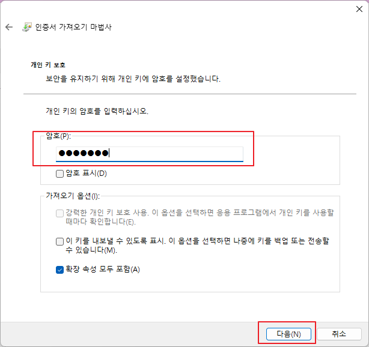Click the 취소 button
The width and height of the screenshot is (369, 347).
click(x=339, y=334)
